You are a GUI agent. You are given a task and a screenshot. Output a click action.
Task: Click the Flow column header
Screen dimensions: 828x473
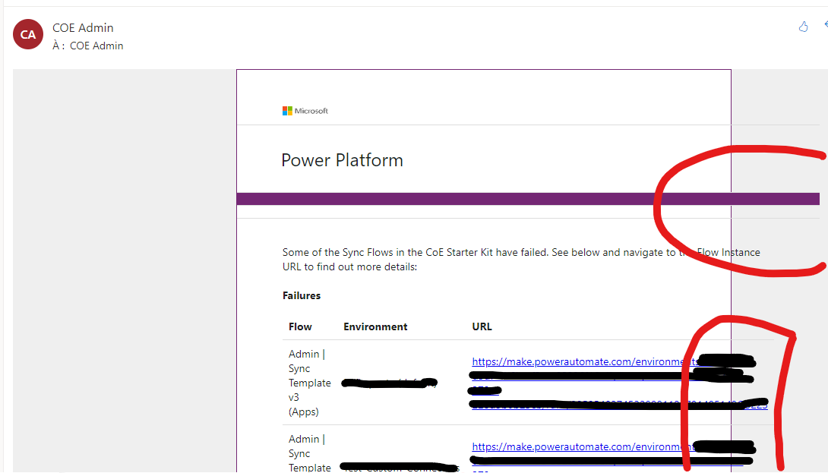point(301,326)
